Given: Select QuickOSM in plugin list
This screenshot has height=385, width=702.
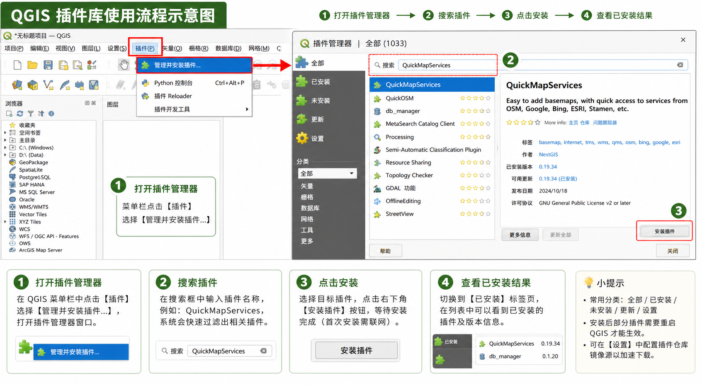Looking at the screenshot, I should (432, 98).
